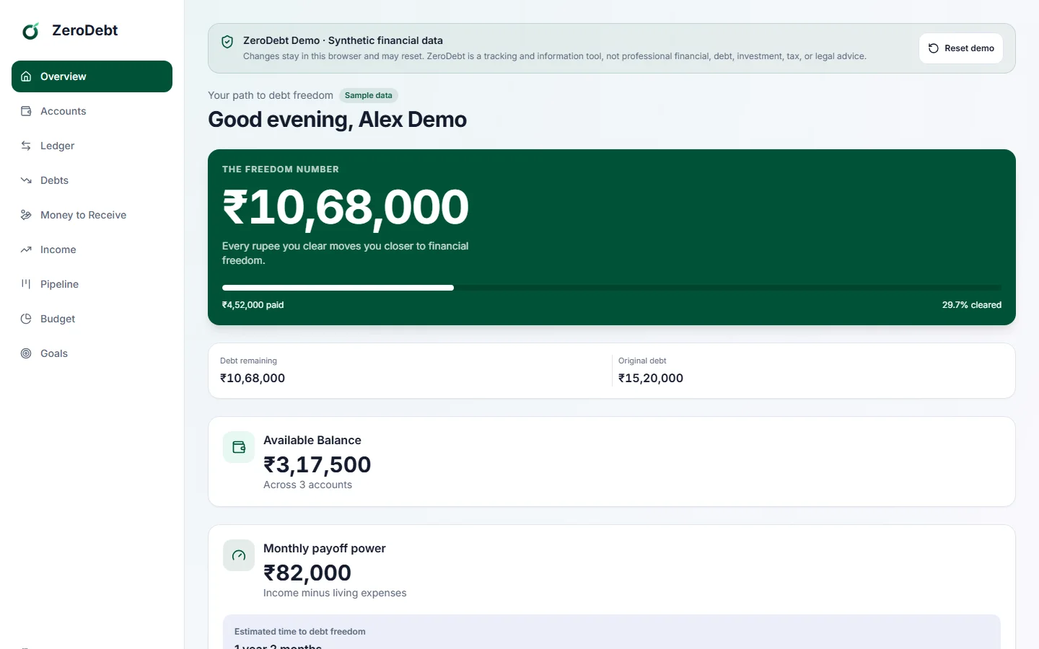The width and height of the screenshot is (1039, 649).
Task: Navigate to Debts
Action: [x=55, y=180]
